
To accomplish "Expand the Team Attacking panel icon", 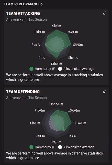I will pyautogui.click(x=105, y=13).
